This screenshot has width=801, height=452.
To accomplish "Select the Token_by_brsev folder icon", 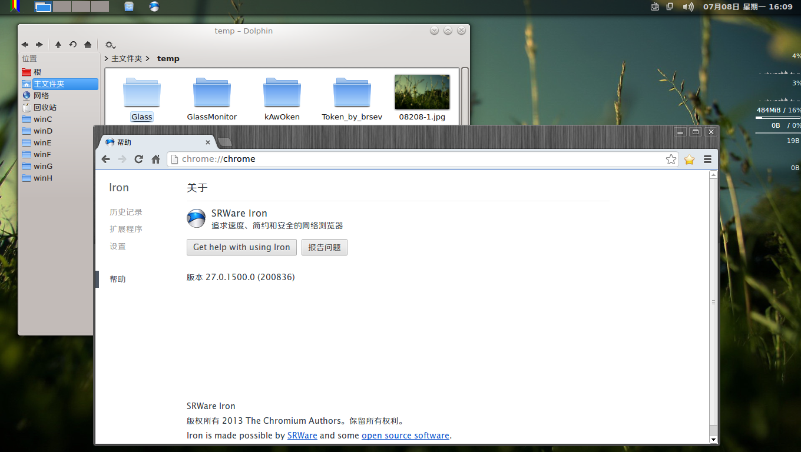I will 352,92.
